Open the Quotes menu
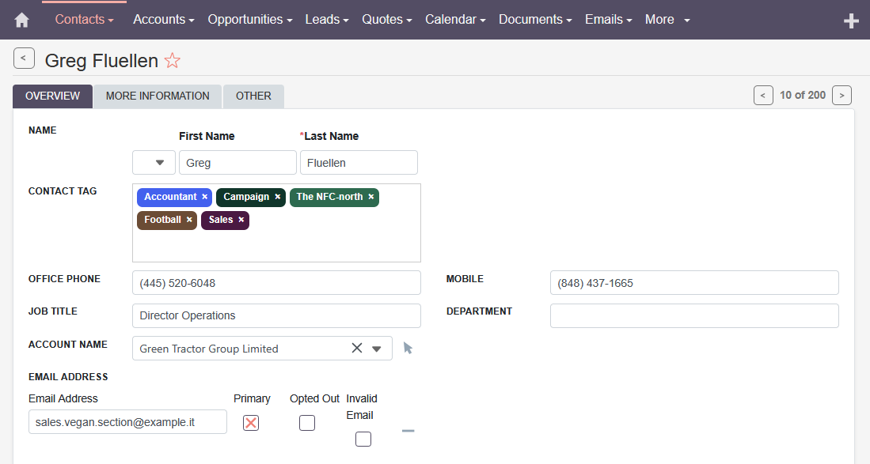Viewport: 870px width, 464px height. pyautogui.click(x=387, y=20)
